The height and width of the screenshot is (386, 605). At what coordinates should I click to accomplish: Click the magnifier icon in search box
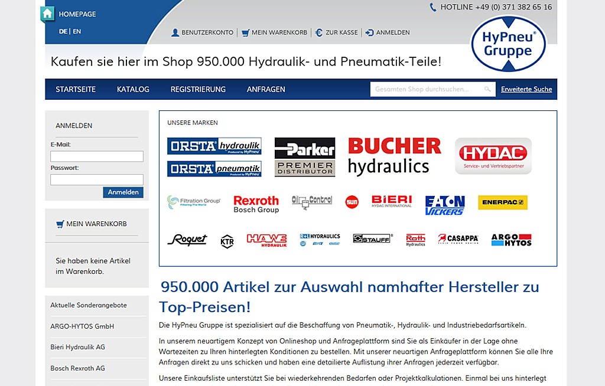(x=487, y=89)
